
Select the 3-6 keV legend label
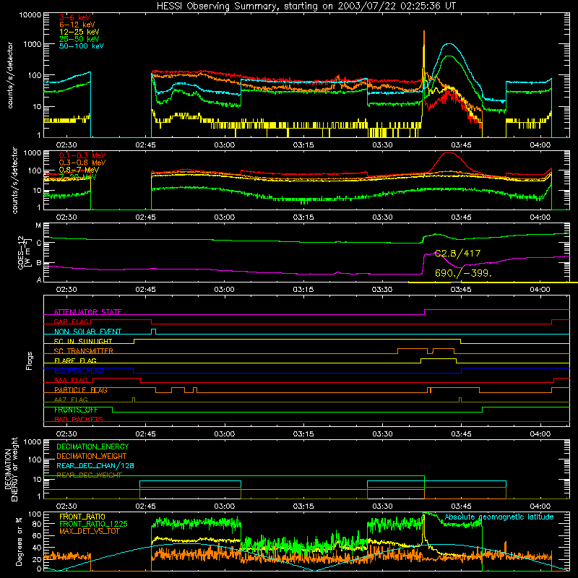pyautogui.click(x=75, y=17)
